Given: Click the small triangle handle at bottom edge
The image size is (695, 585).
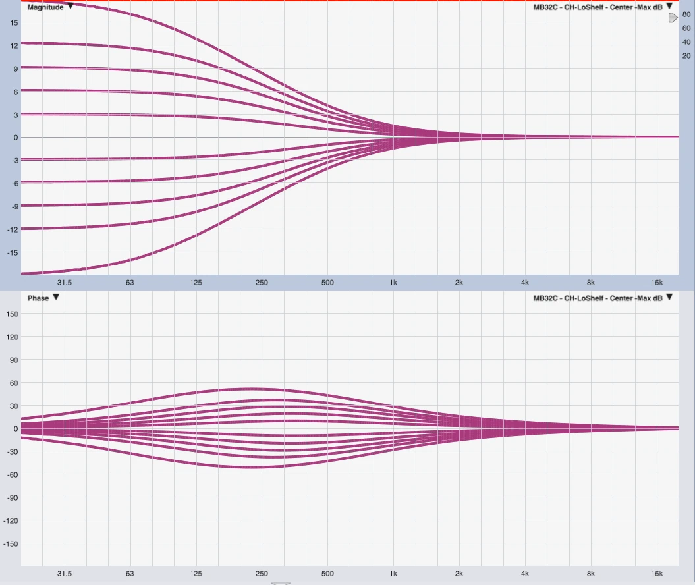Looking at the screenshot, I should point(281,583).
